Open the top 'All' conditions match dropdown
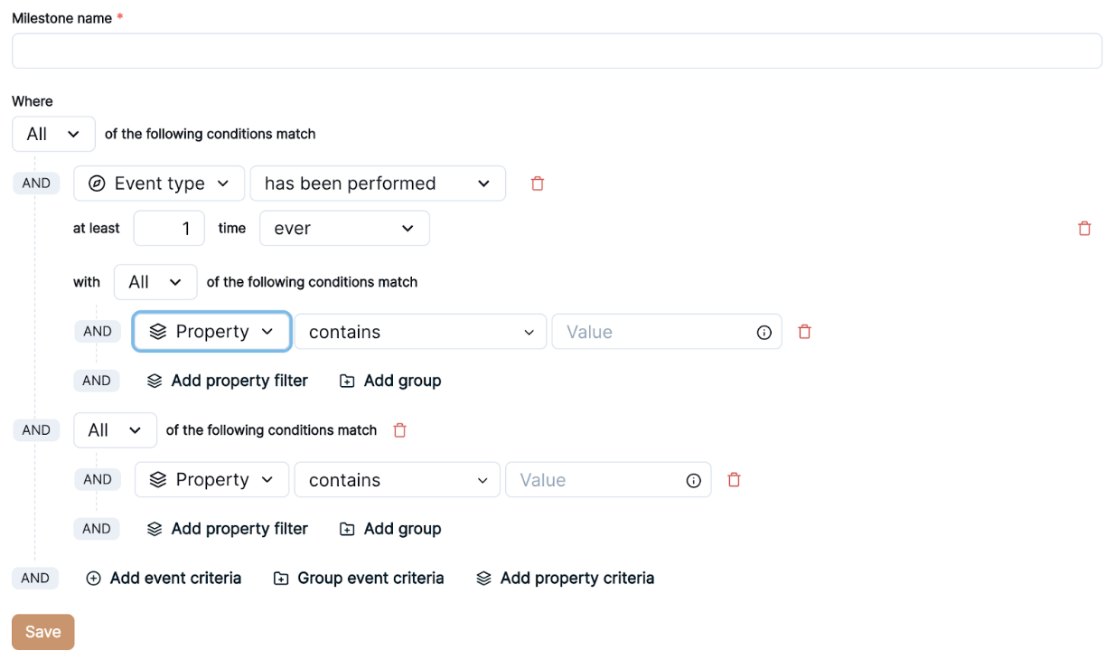The image size is (1115, 669). tap(53, 134)
